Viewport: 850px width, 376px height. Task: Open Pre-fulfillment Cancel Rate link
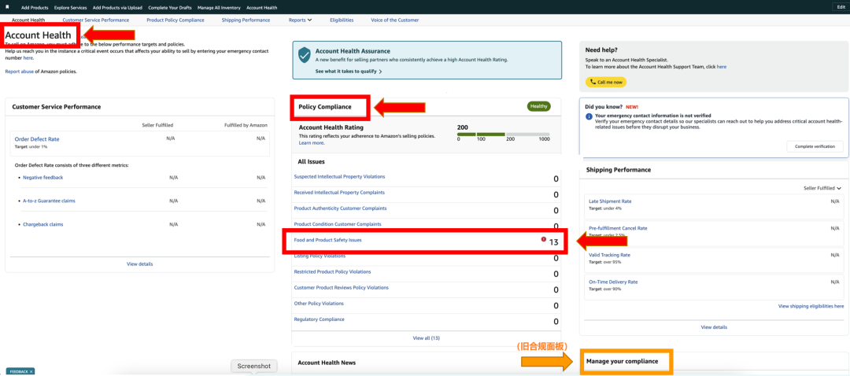pos(618,228)
